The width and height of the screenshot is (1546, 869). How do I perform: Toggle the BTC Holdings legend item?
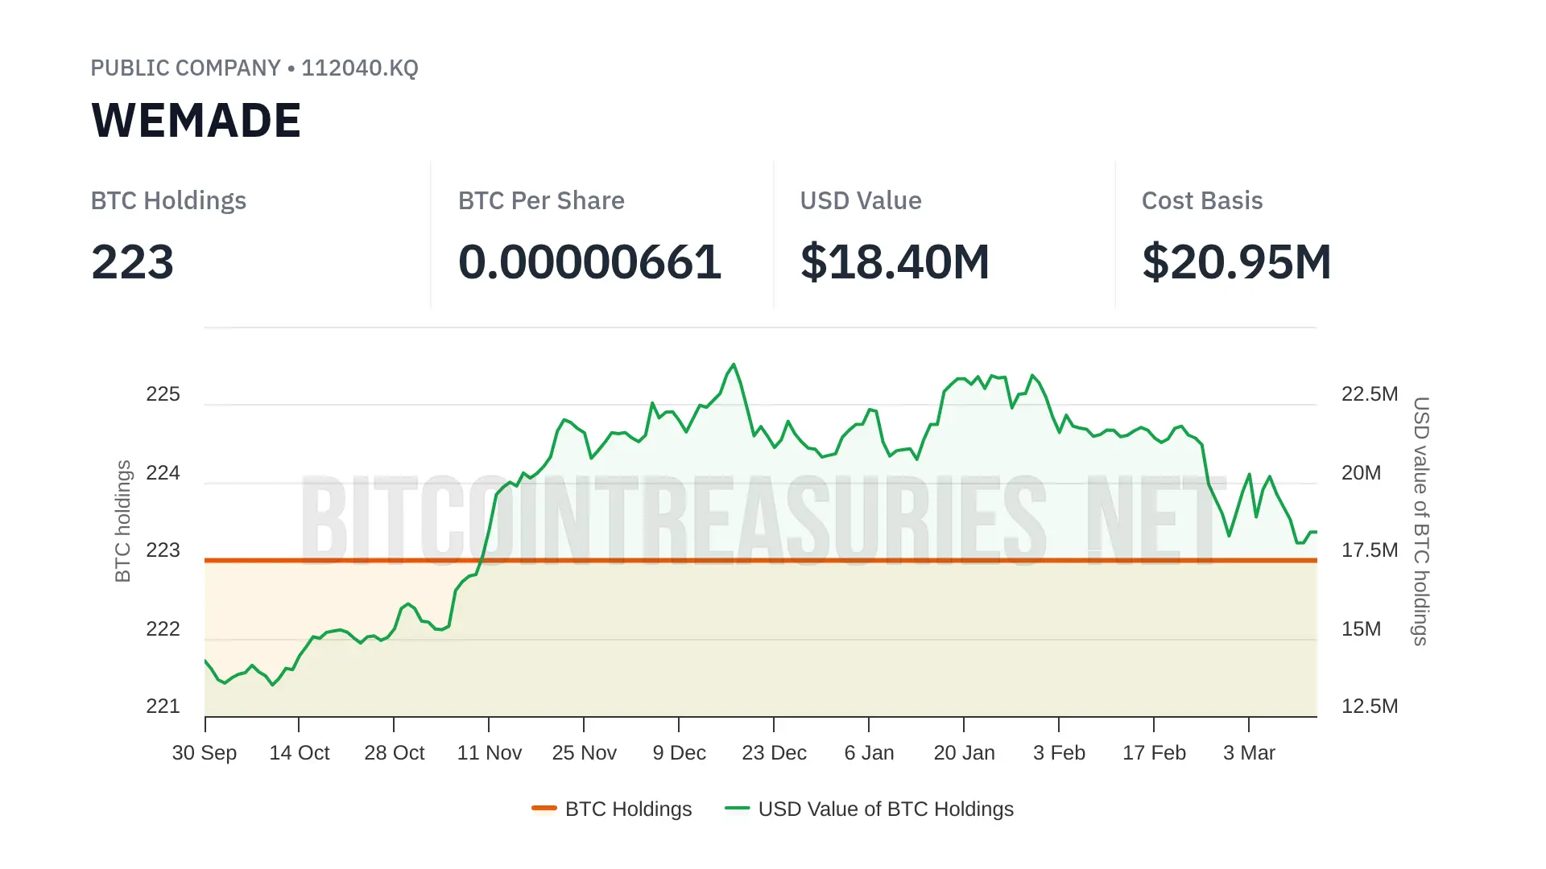[x=628, y=809]
